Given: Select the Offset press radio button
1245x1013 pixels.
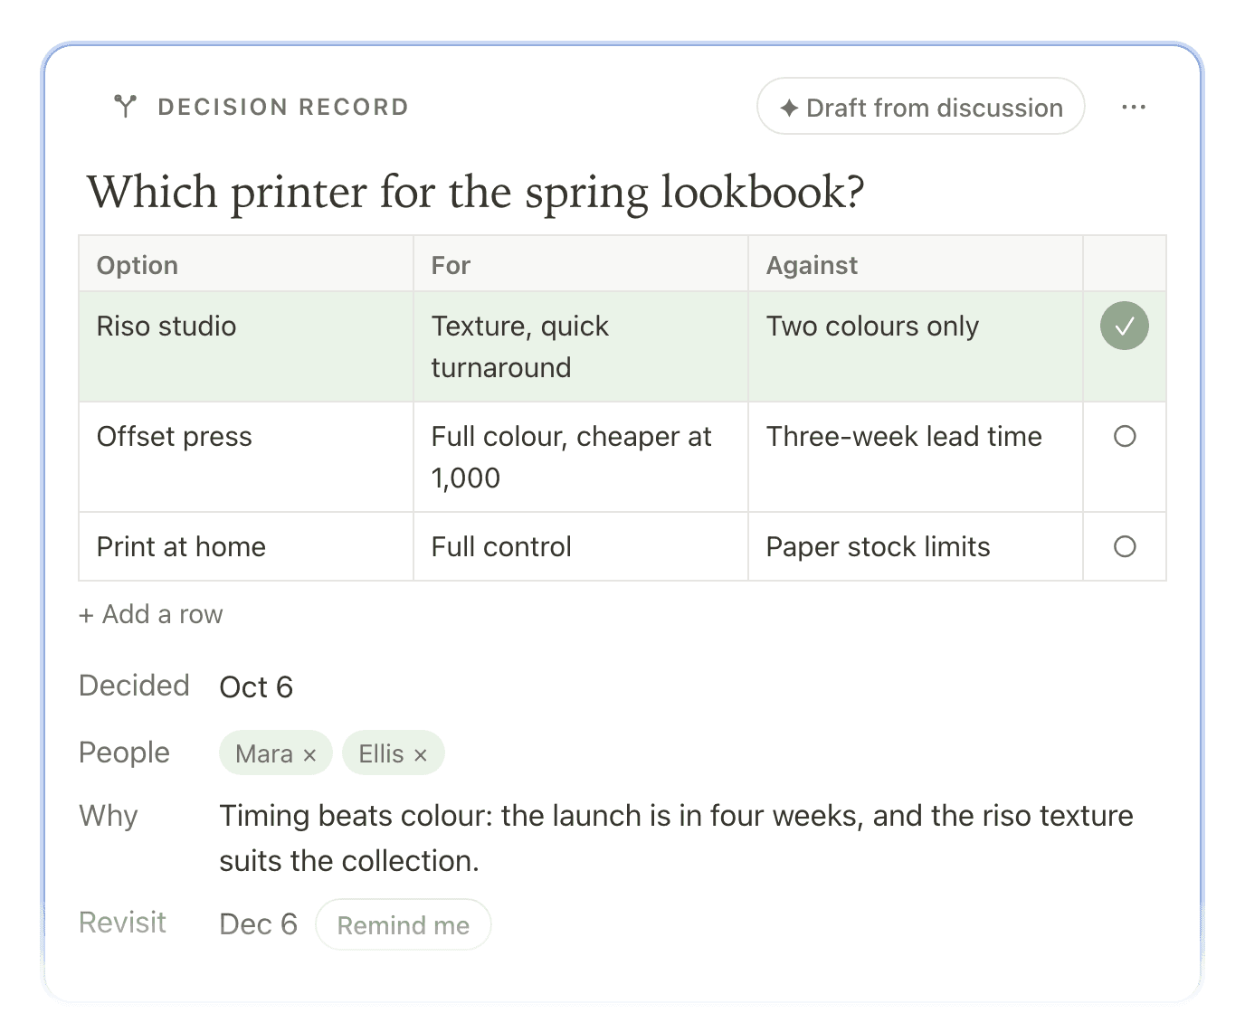Looking at the screenshot, I should click(1125, 437).
